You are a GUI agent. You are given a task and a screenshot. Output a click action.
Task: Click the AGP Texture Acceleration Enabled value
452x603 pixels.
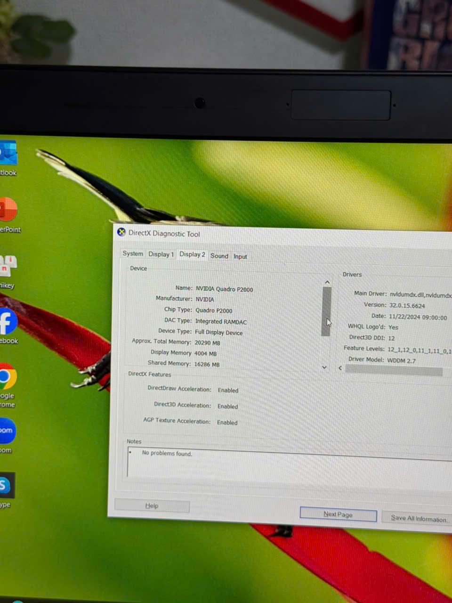227,423
